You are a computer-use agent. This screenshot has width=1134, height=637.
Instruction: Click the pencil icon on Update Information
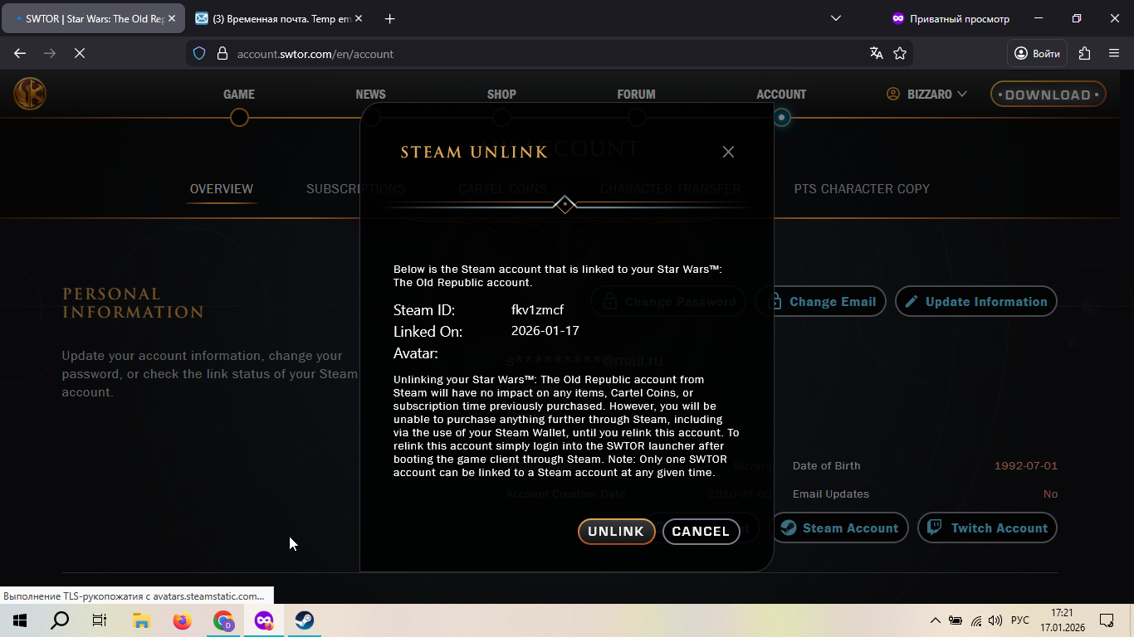[912, 302]
